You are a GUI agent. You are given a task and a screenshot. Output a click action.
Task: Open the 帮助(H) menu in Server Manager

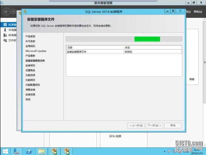(x=198, y=12)
